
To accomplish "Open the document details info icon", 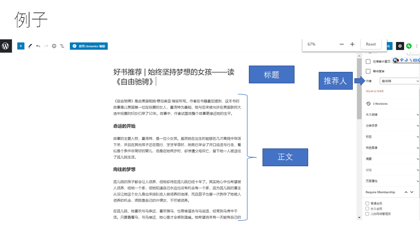I will pos(54,46).
